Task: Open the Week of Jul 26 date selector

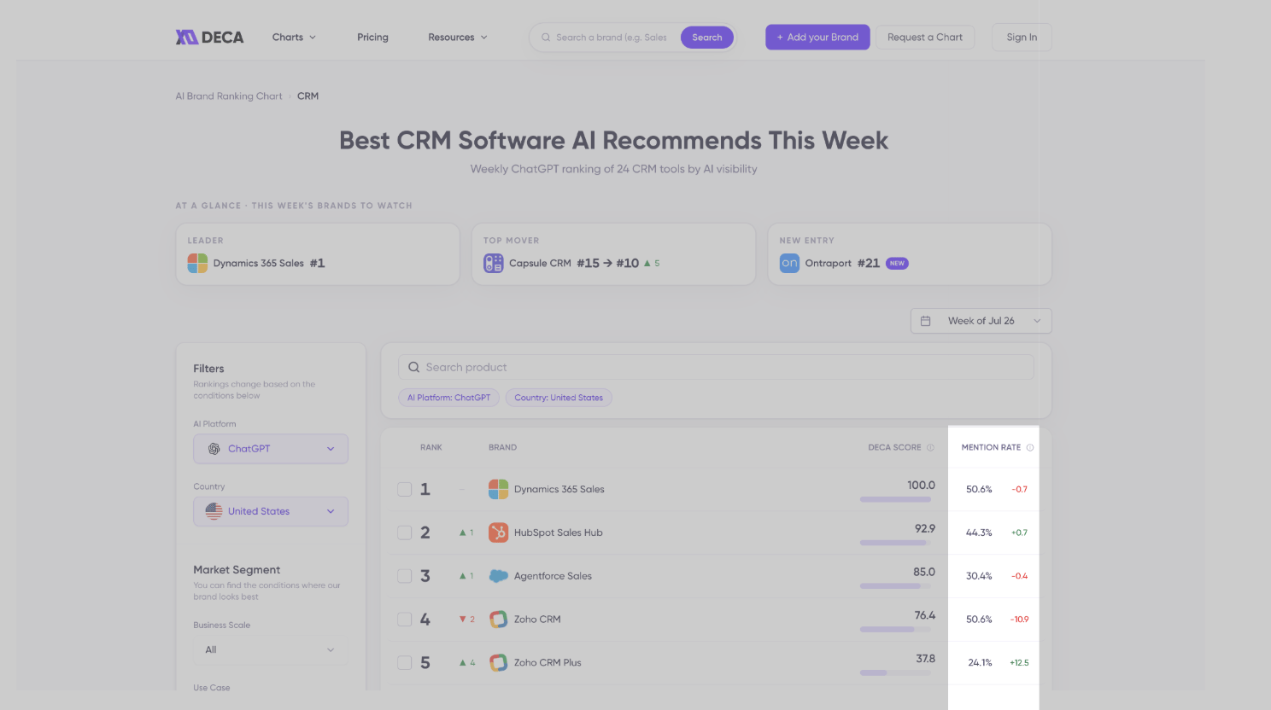Action: click(x=981, y=321)
